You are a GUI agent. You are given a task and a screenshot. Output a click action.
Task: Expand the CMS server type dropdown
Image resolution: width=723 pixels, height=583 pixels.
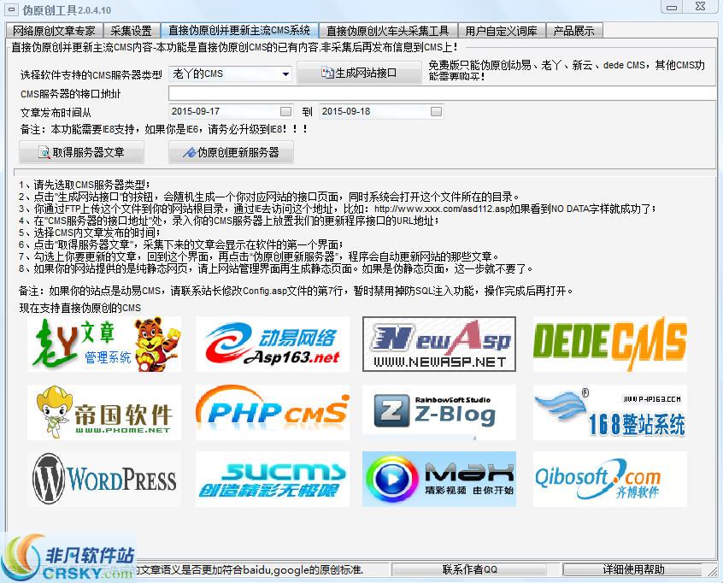coord(286,74)
